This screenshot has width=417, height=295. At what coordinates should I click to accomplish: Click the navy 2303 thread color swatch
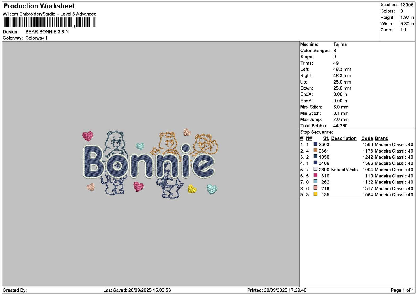(315, 144)
